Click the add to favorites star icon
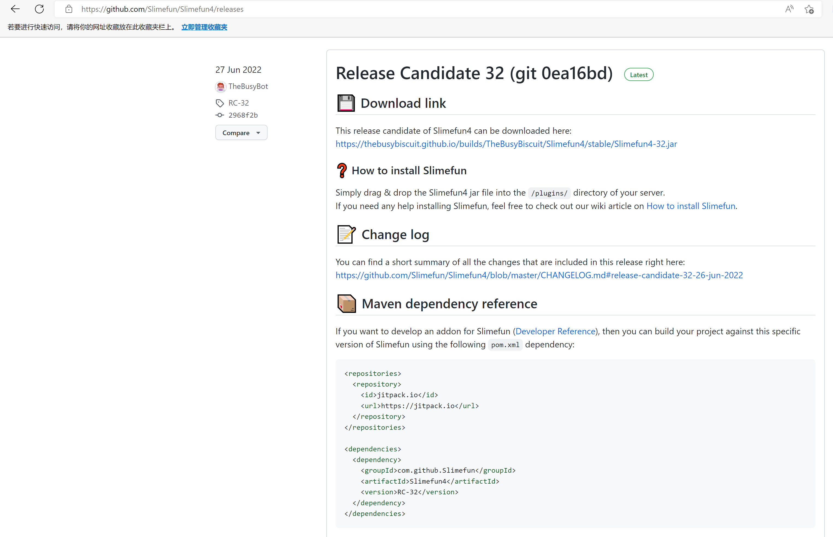 [x=809, y=9]
